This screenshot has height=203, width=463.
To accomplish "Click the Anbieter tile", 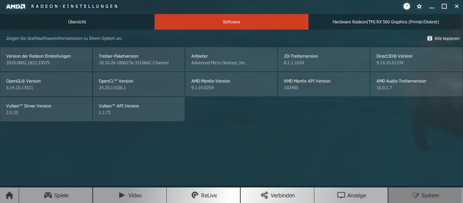I will (x=231, y=59).
